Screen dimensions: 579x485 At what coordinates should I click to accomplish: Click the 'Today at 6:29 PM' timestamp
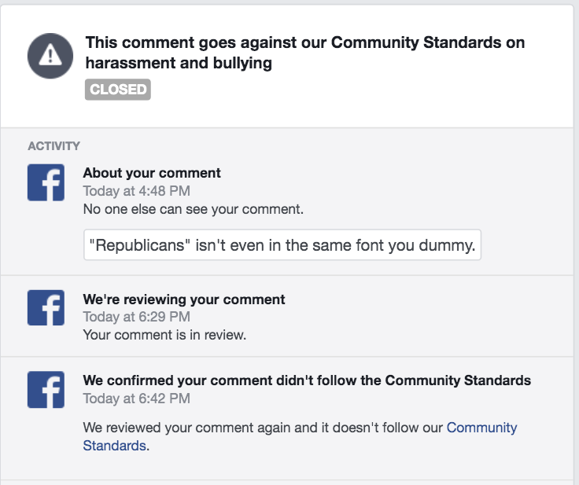136,317
